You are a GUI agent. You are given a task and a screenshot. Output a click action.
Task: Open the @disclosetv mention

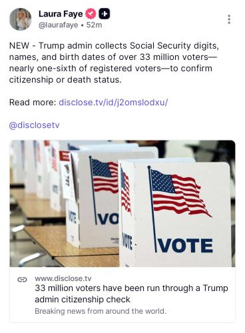pyautogui.click(x=34, y=125)
